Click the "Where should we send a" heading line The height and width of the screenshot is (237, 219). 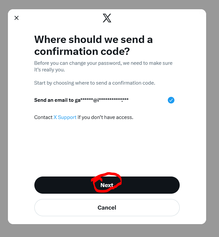point(93,40)
